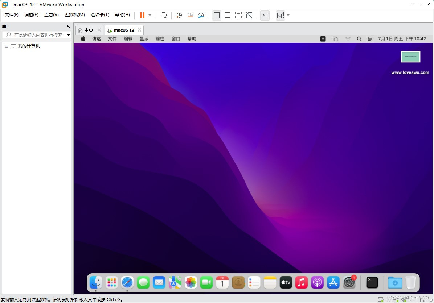Open Reminders from the Dock
434x303 pixels.
(254, 283)
